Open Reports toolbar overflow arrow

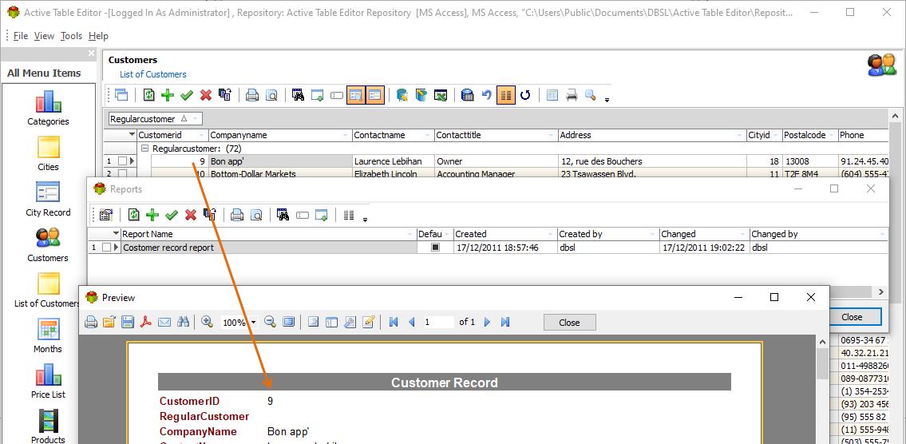tap(365, 220)
